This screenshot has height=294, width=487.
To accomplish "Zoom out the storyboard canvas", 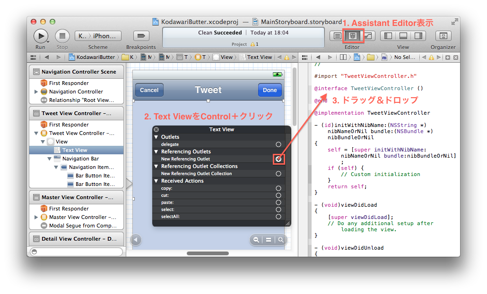I will point(256,240).
